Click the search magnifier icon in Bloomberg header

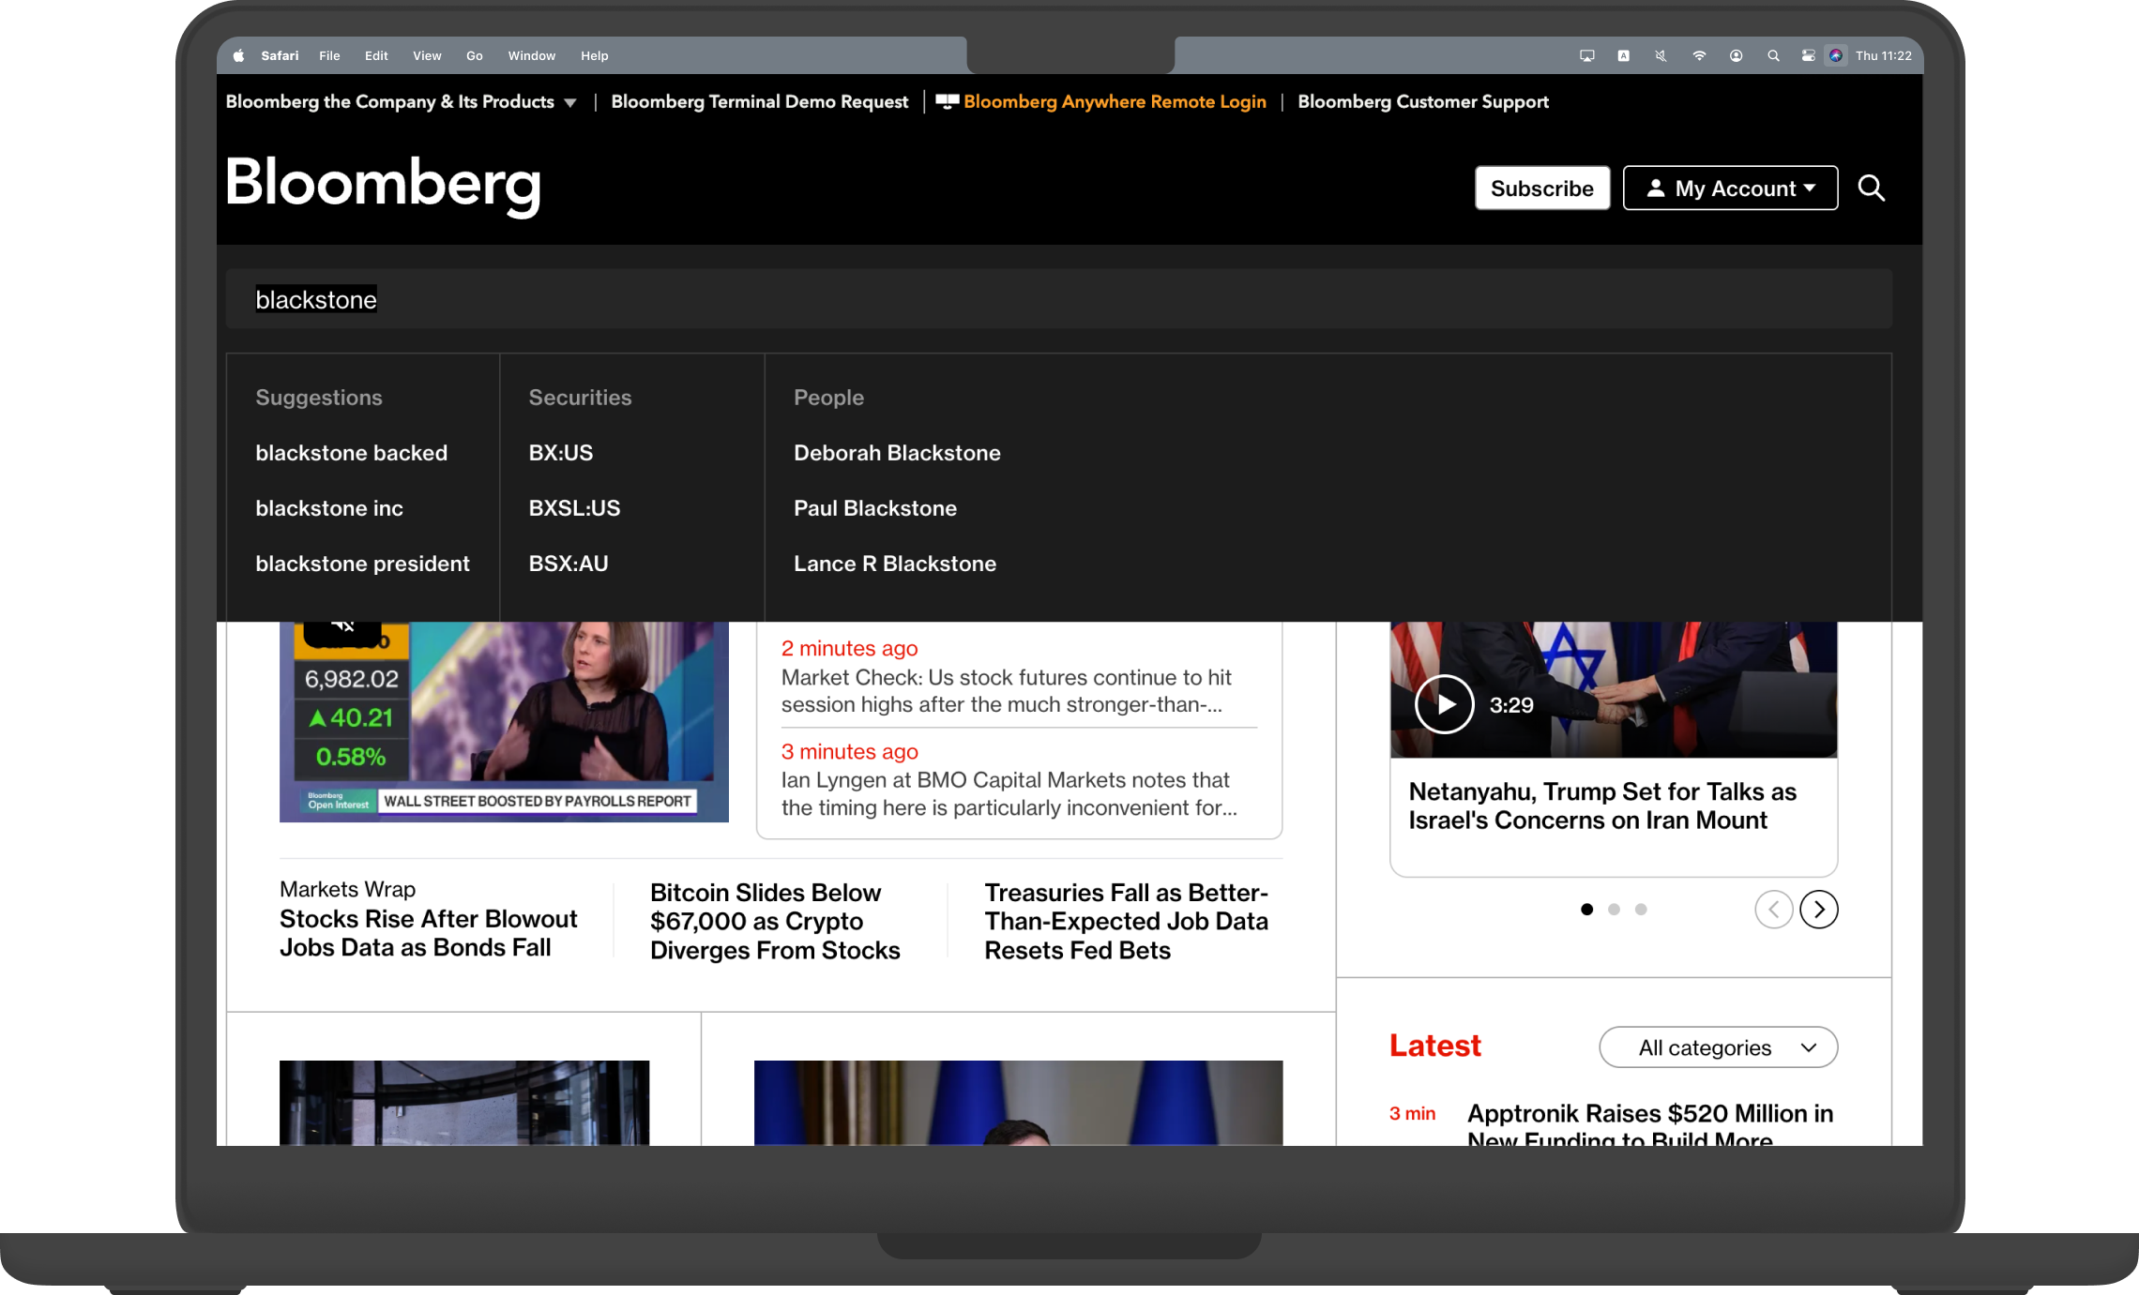click(1871, 188)
